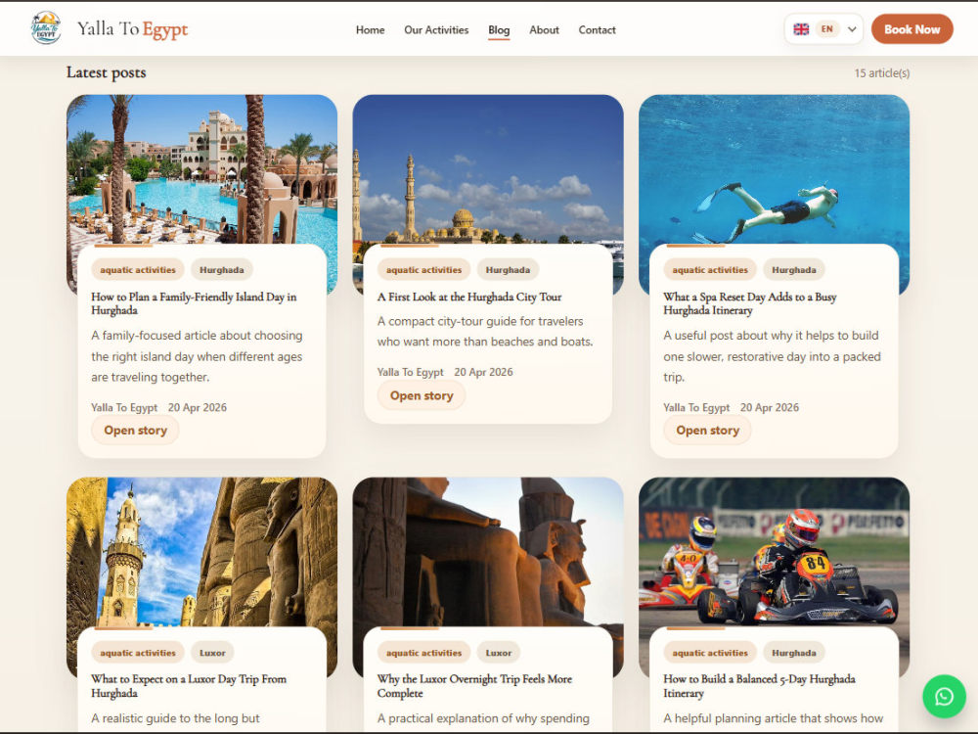The image size is (978, 734).
Task: Click 'Yalla To Egypt' author on Island Day post
Action: coord(124,407)
